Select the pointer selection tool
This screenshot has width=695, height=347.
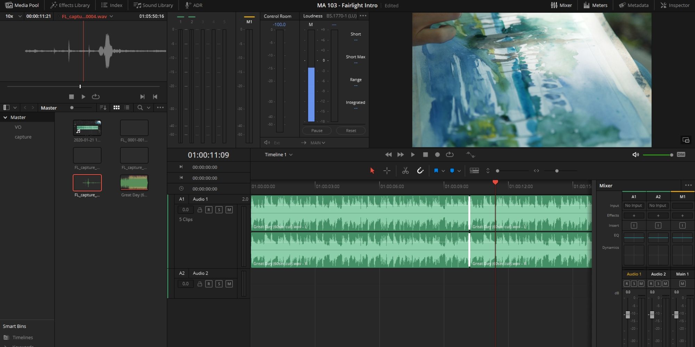click(x=372, y=170)
